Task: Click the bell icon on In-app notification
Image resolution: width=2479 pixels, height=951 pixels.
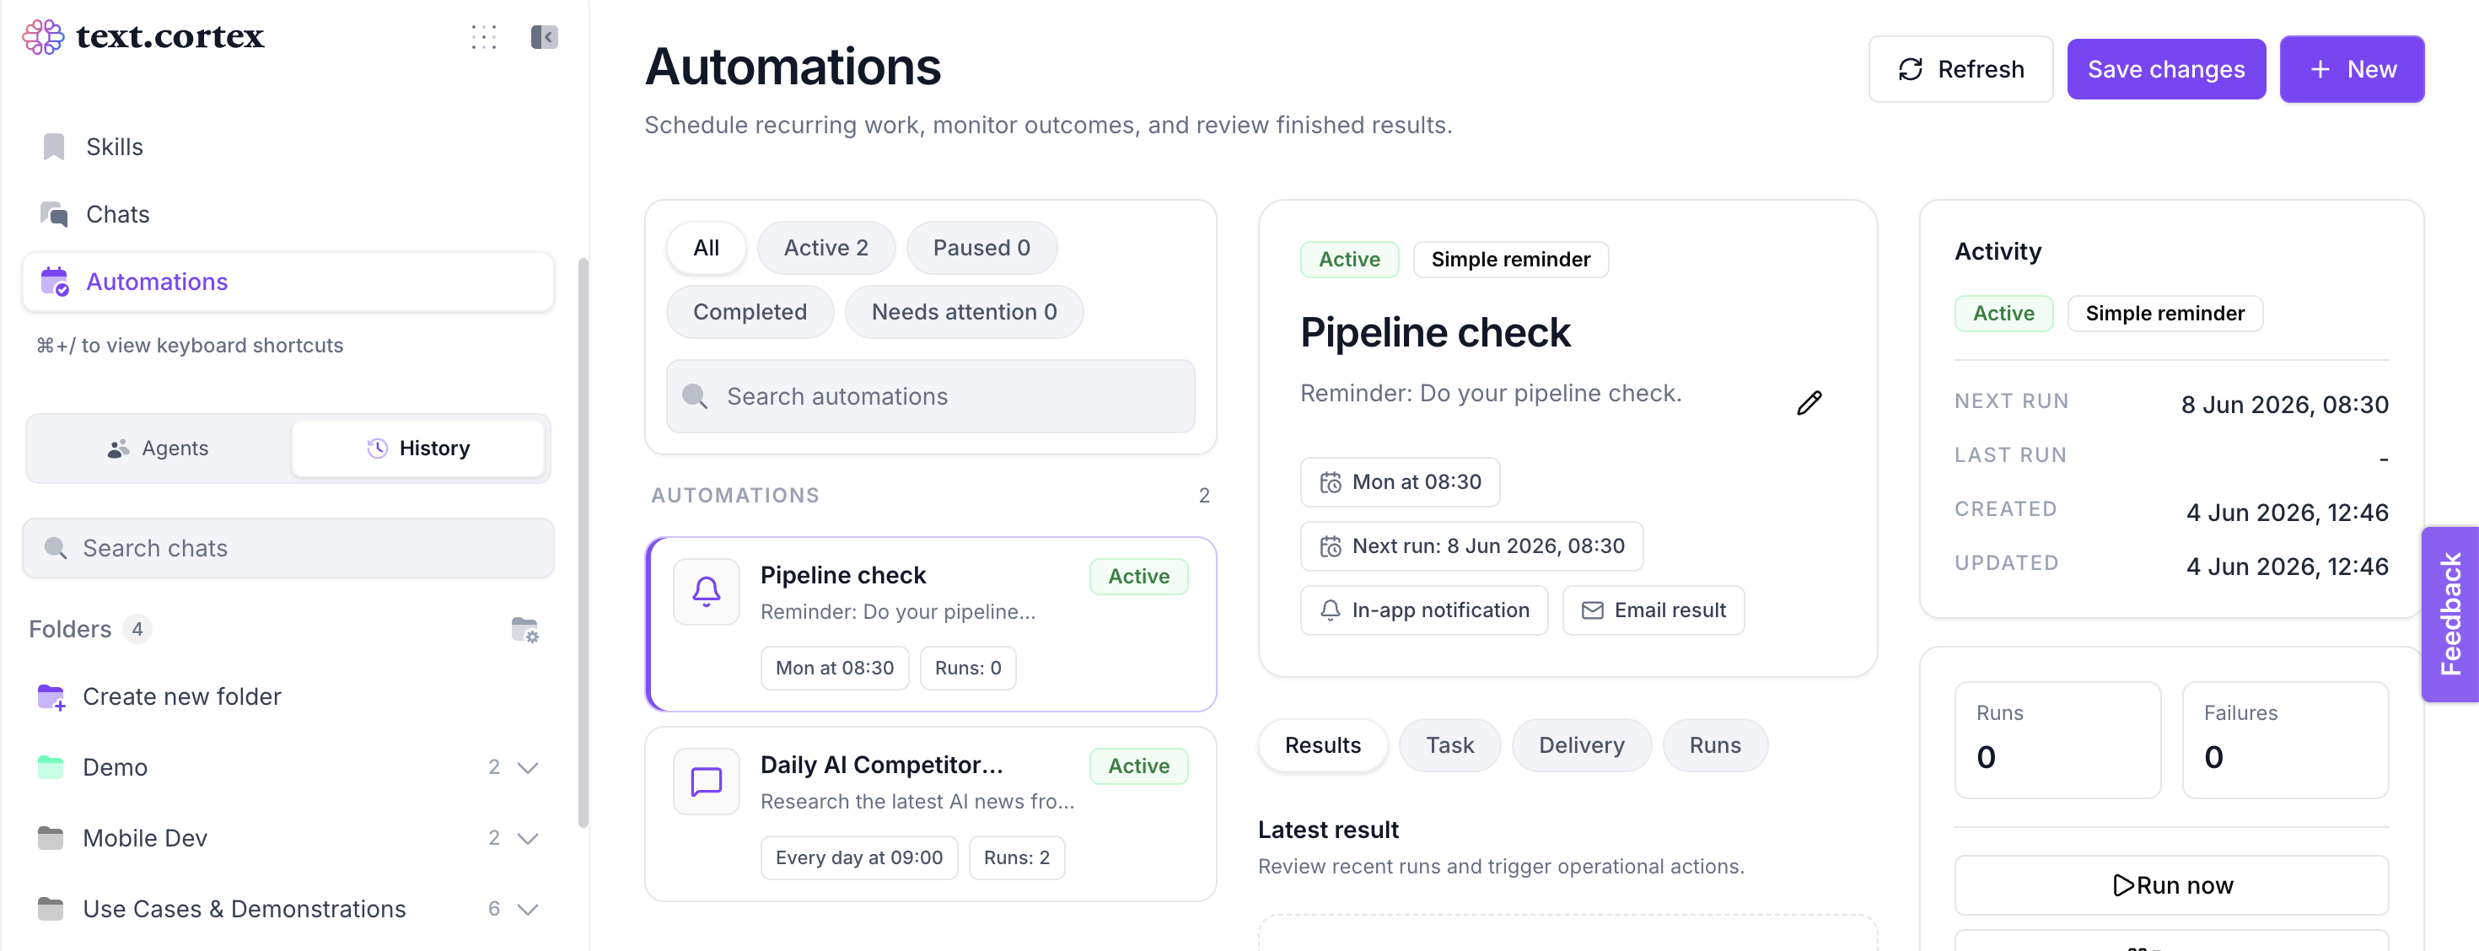Action: 1330,610
